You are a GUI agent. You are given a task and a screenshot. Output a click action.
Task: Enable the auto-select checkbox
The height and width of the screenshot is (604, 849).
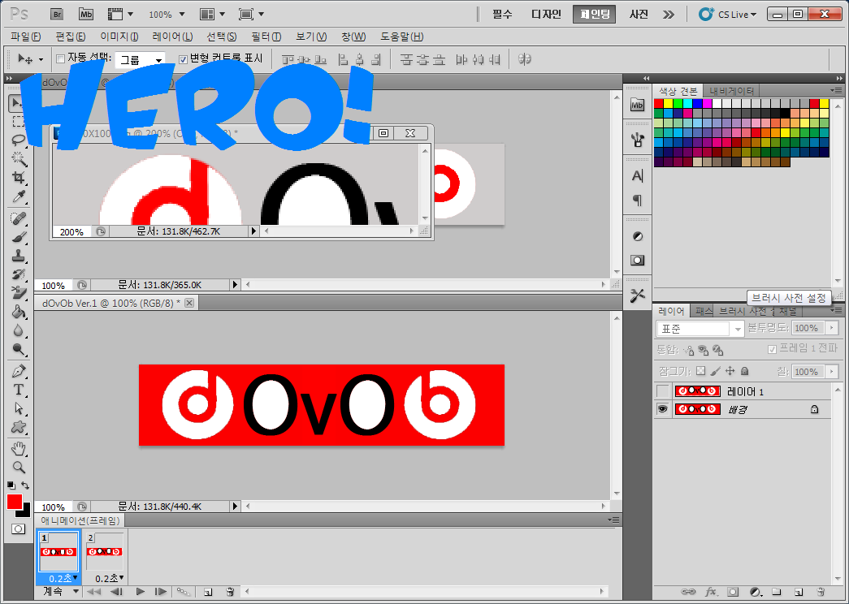point(61,58)
